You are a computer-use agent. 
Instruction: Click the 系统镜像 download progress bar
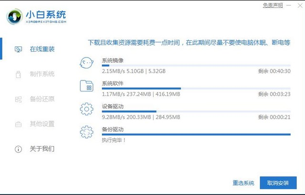pyautogui.click(x=196, y=66)
